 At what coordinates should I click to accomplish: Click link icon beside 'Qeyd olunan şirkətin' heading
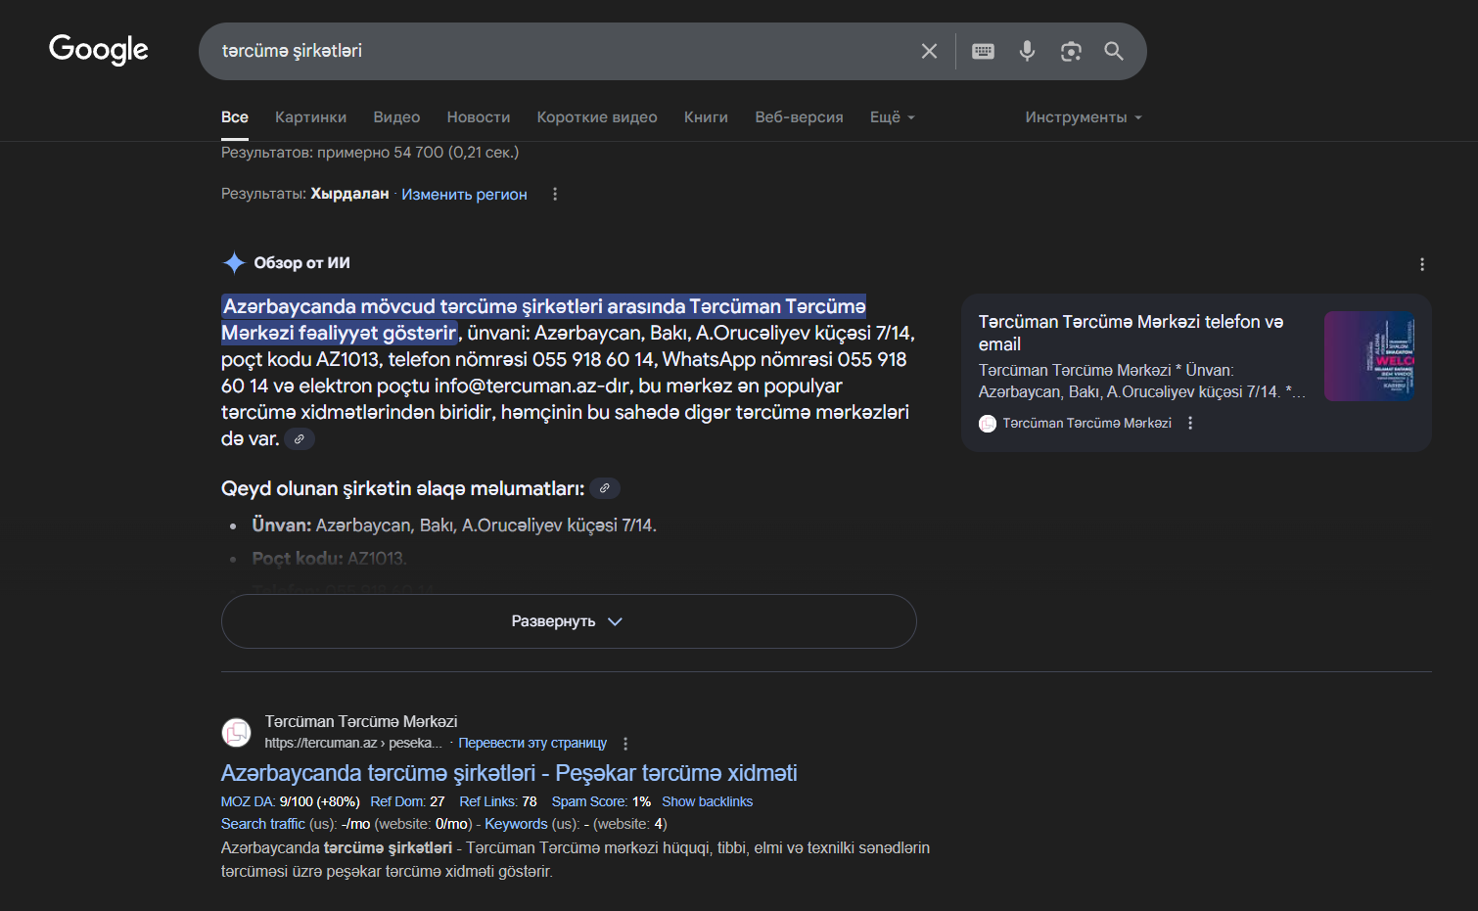click(605, 488)
